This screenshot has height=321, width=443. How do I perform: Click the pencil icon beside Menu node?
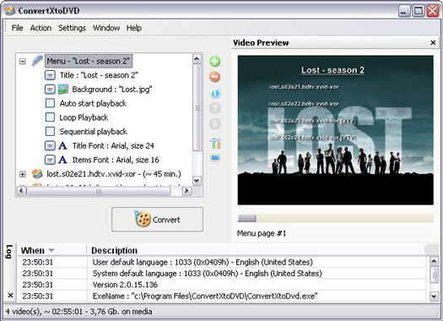(37, 61)
